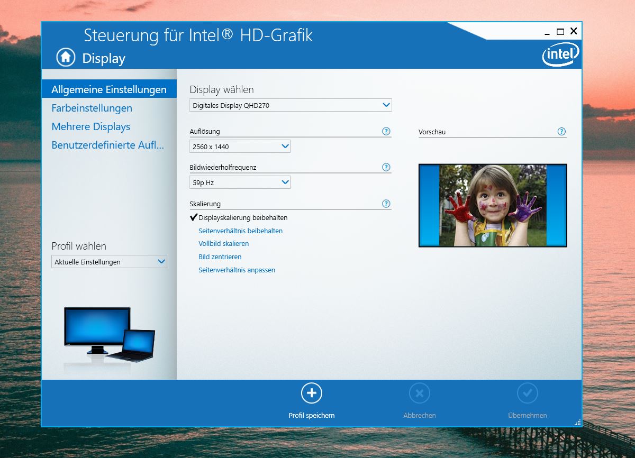Open the 59p Hz refresh rate dropdown
635x458 pixels.
(240, 182)
